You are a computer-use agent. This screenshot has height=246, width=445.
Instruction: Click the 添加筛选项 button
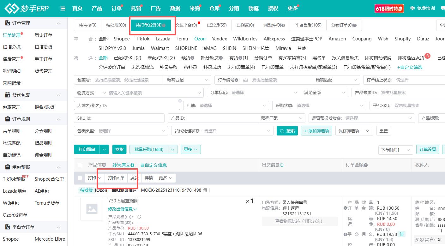pyautogui.click(x=316, y=131)
